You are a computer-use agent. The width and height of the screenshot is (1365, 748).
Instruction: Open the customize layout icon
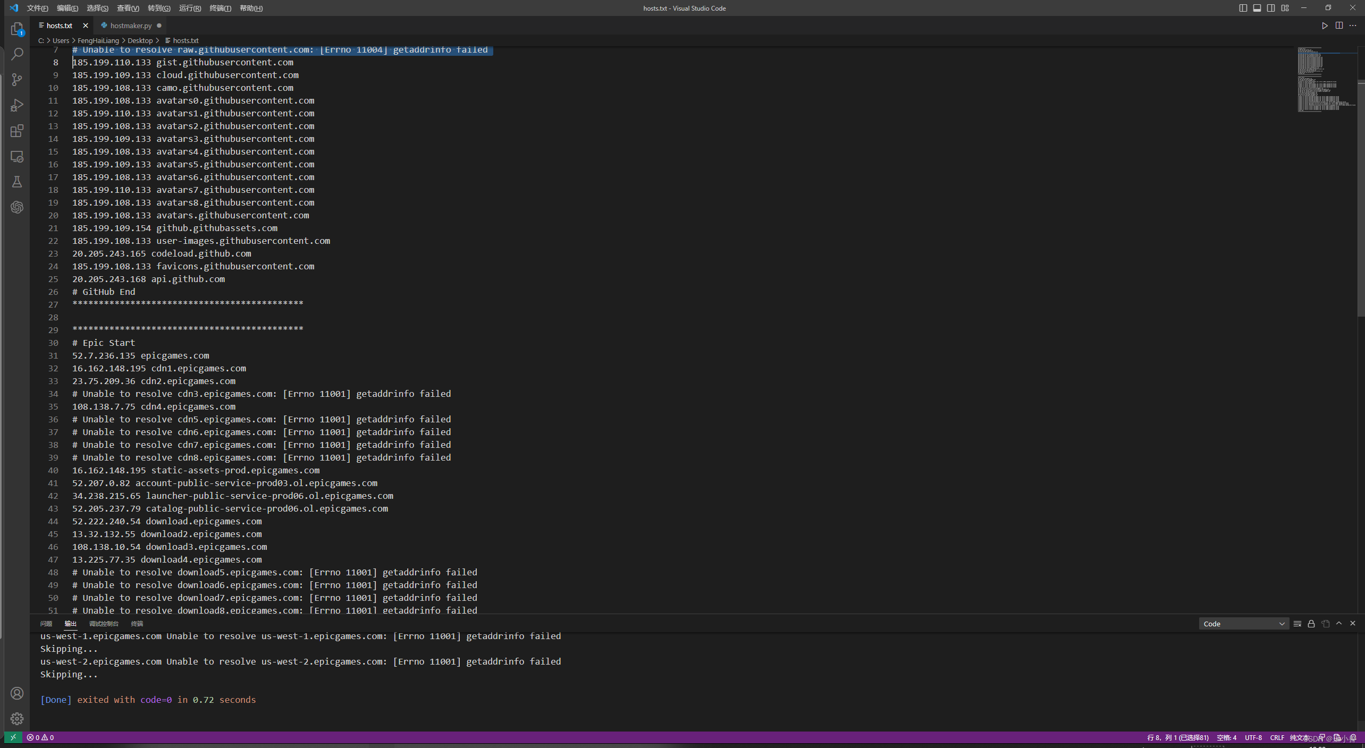tap(1285, 8)
